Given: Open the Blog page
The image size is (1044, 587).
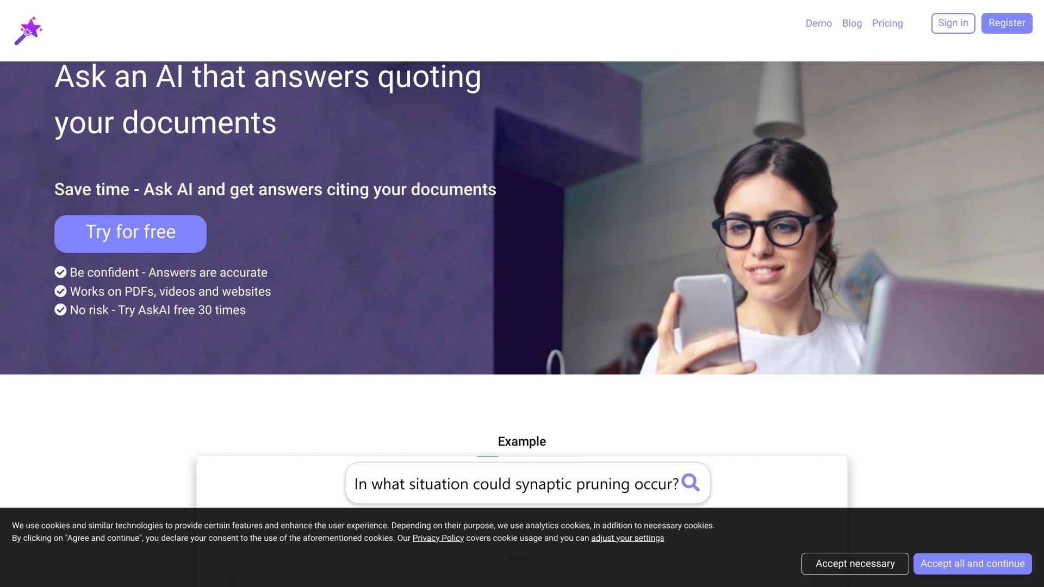Looking at the screenshot, I should click(x=852, y=23).
